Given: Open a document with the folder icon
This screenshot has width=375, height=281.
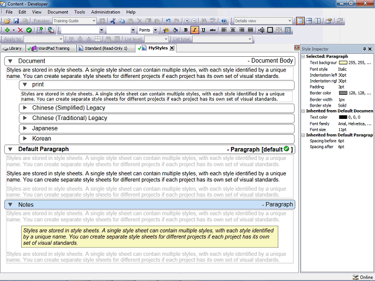Looking at the screenshot, I should [7, 21].
